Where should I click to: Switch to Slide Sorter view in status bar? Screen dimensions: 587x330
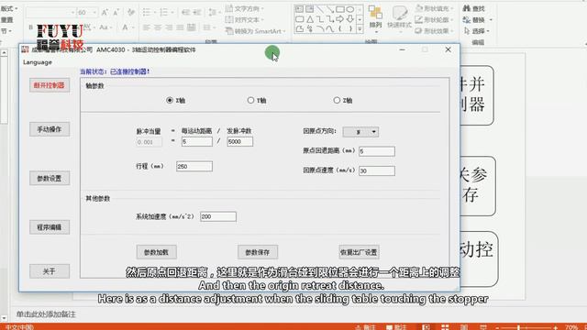445,327
